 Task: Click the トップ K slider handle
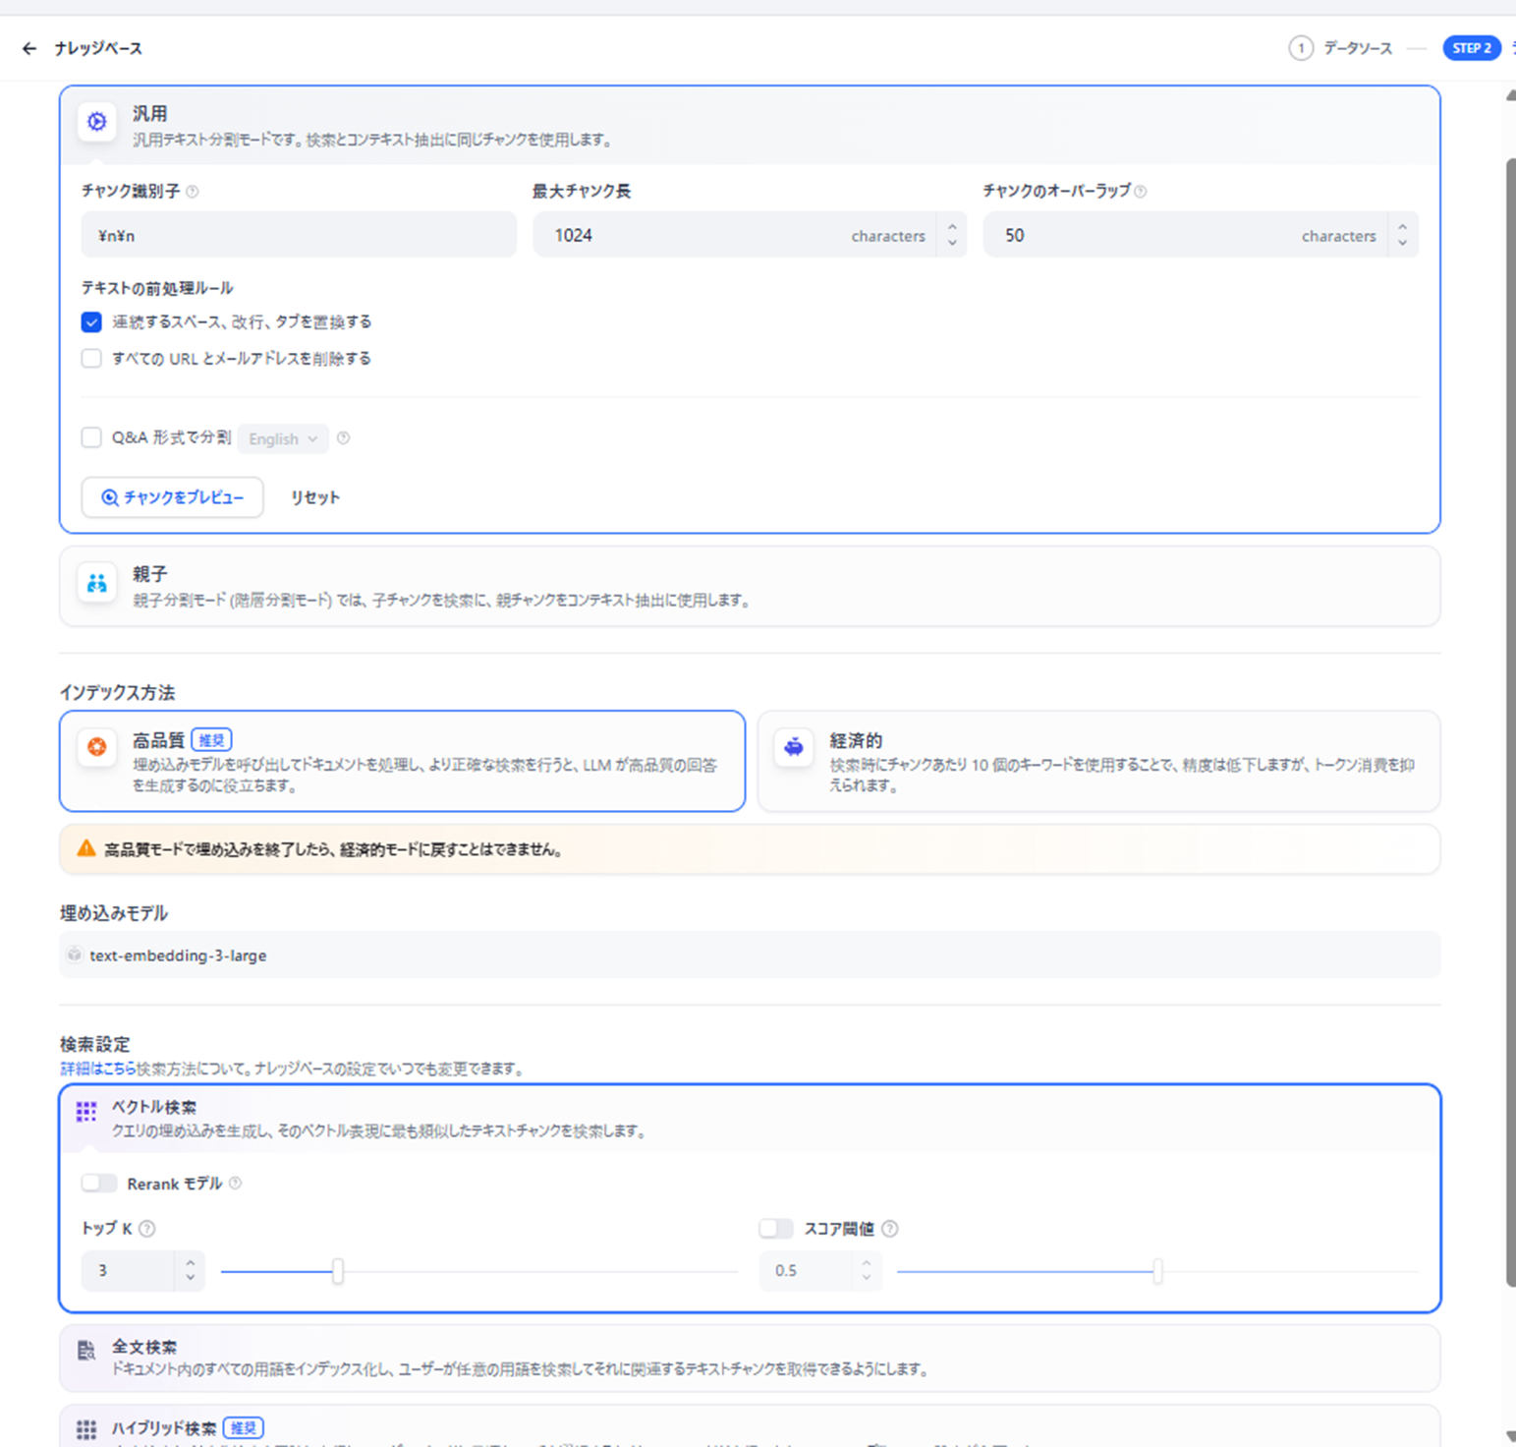pyautogui.click(x=338, y=1271)
